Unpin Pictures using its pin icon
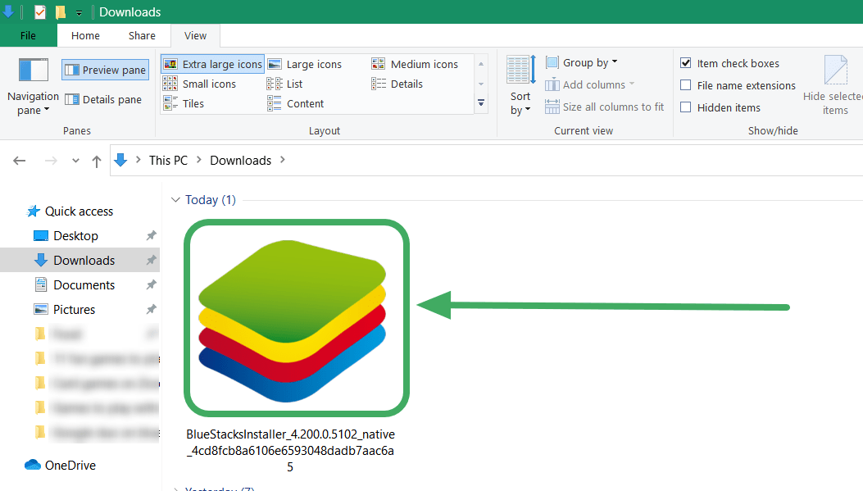This screenshot has height=491, width=863. tap(151, 309)
